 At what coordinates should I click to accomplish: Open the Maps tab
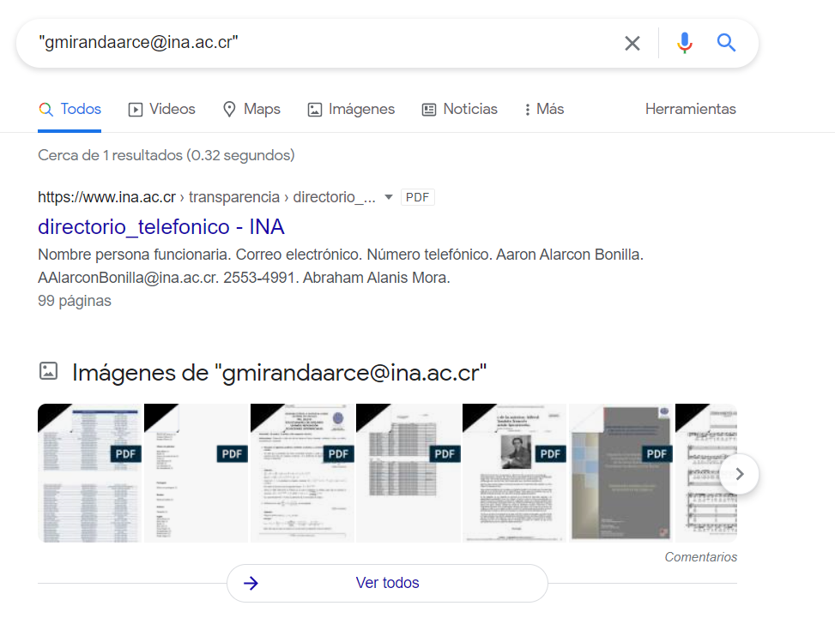point(251,109)
